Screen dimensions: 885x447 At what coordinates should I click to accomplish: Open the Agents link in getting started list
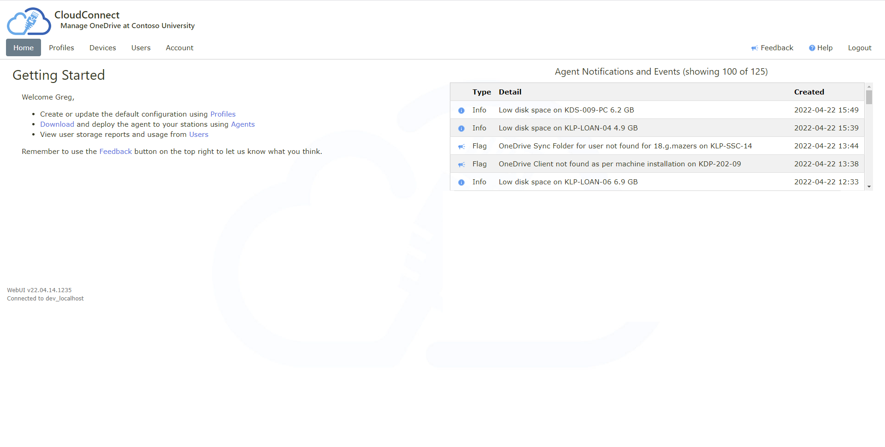coord(242,124)
